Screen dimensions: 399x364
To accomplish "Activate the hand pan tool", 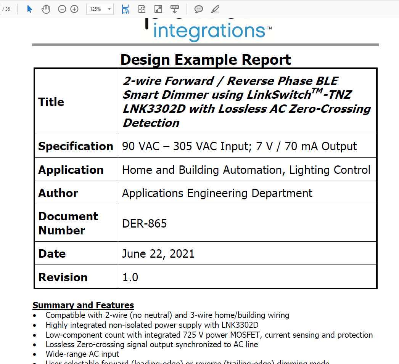I will tap(46, 9).
